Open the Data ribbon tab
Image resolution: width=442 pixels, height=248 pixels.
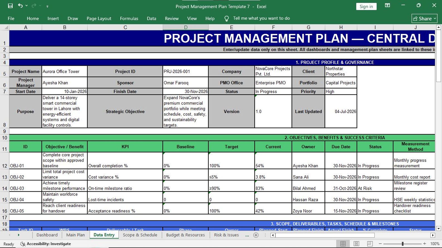coord(151,19)
